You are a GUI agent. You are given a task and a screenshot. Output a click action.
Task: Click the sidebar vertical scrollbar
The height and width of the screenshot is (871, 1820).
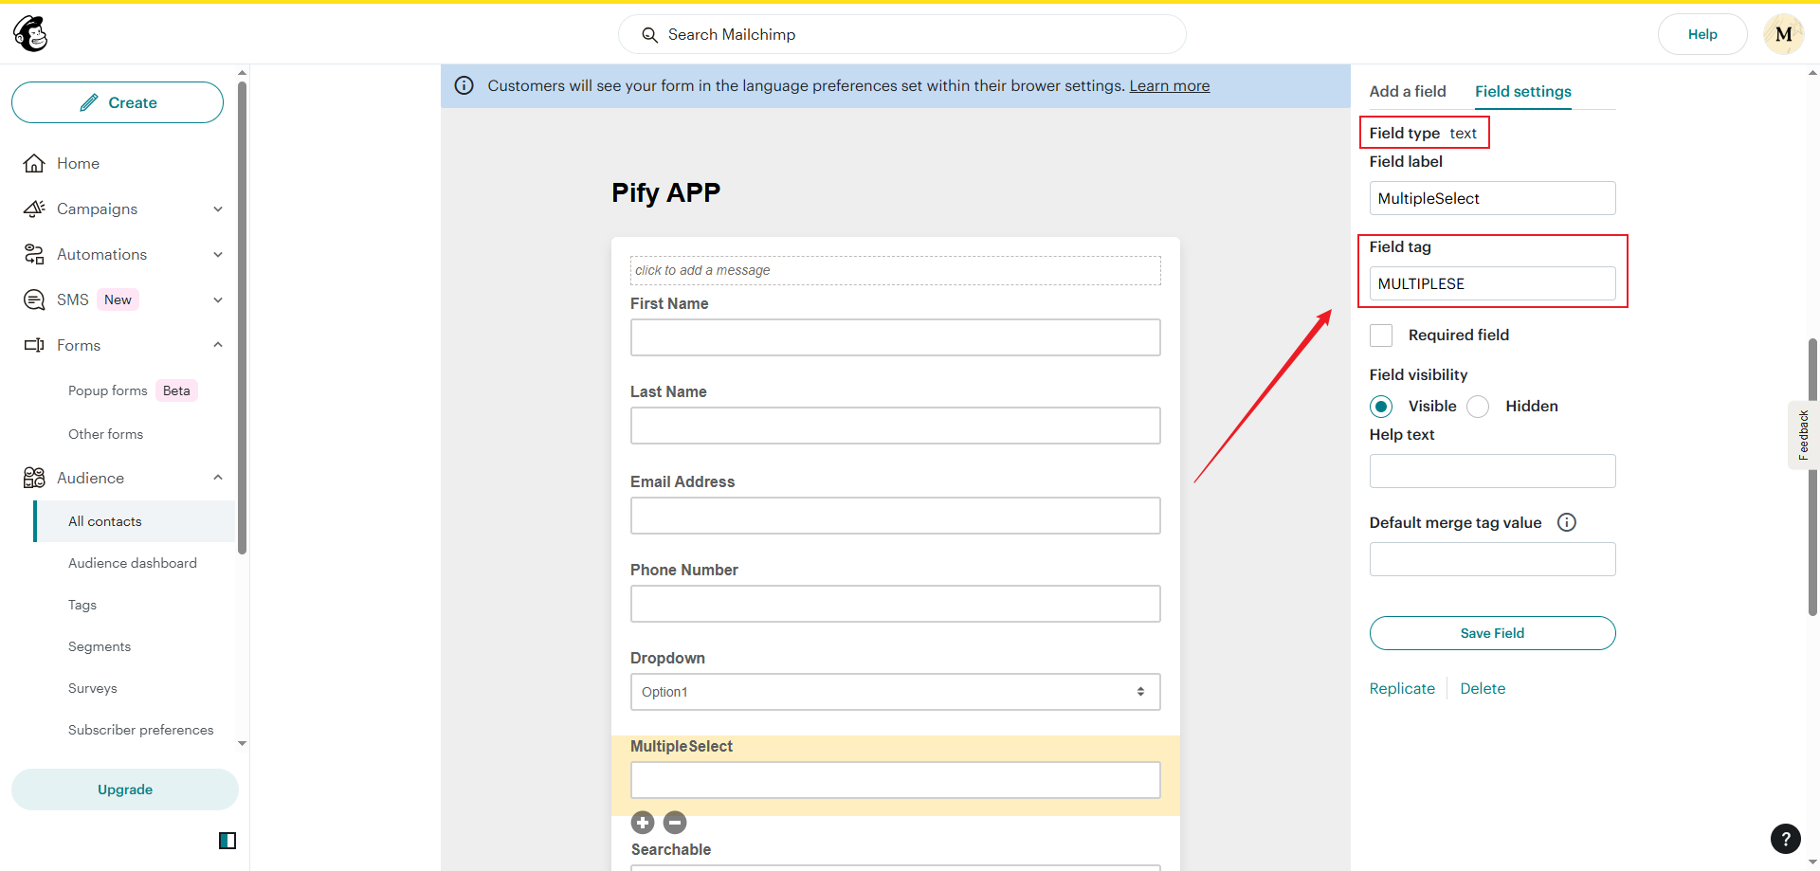(242, 318)
